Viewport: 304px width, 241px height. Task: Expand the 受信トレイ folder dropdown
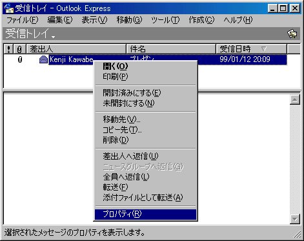tap(30, 34)
